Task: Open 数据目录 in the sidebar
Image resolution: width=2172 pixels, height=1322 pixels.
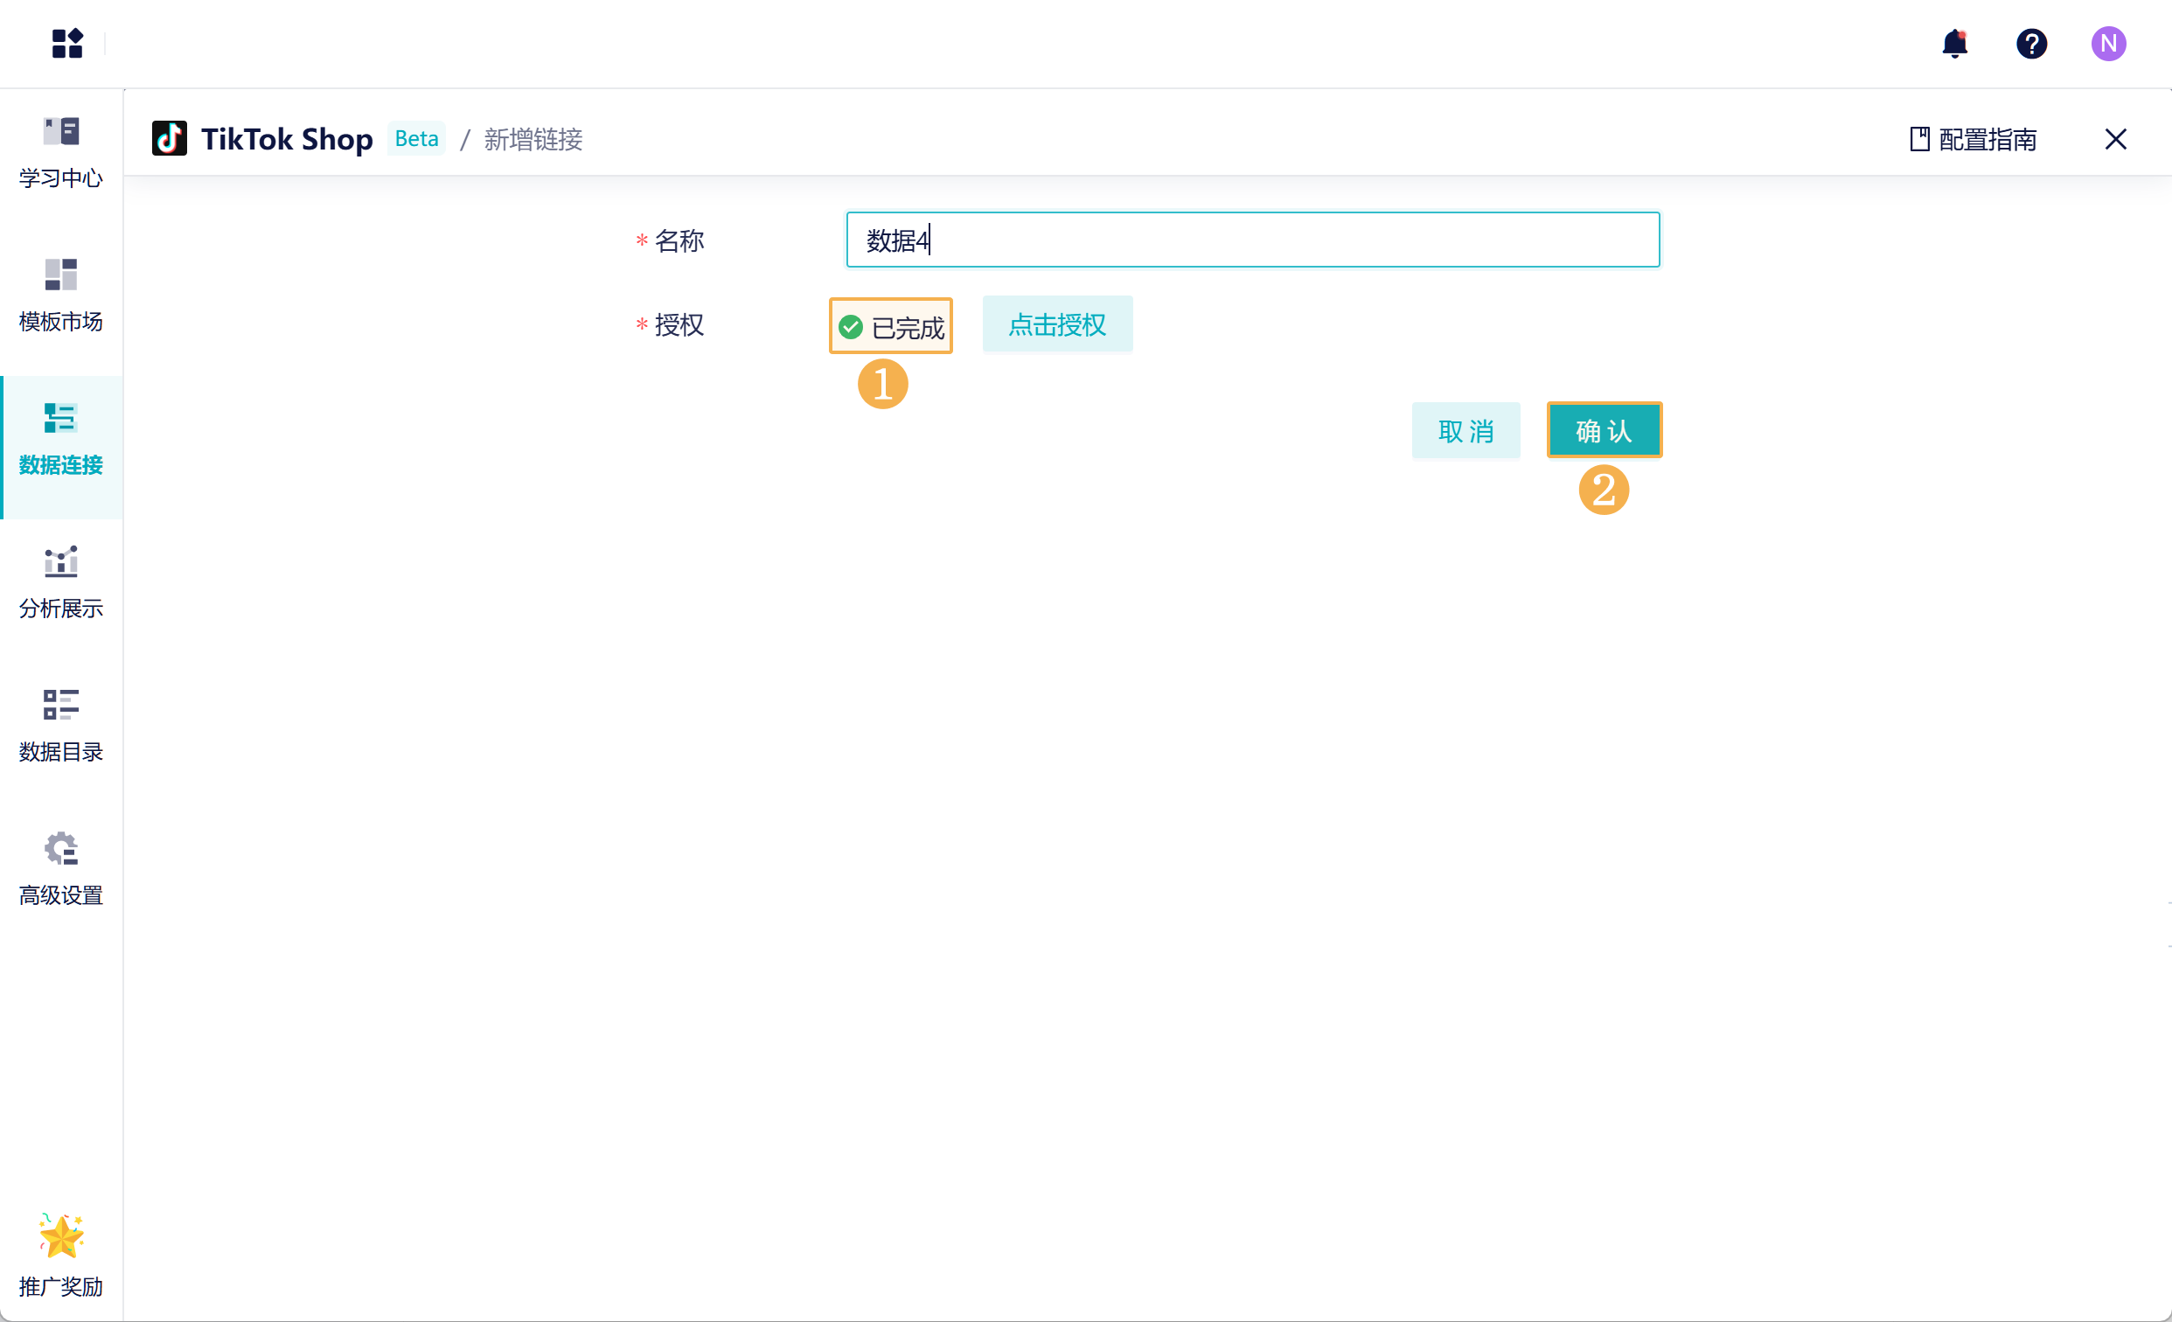Action: (x=61, y=727)
